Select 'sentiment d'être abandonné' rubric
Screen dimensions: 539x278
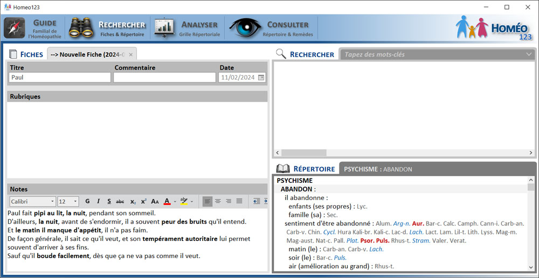(x=329, y=224)
